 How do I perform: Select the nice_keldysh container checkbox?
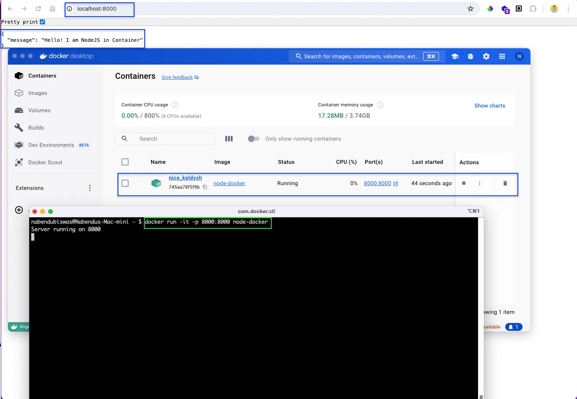(x=125, y=183)
